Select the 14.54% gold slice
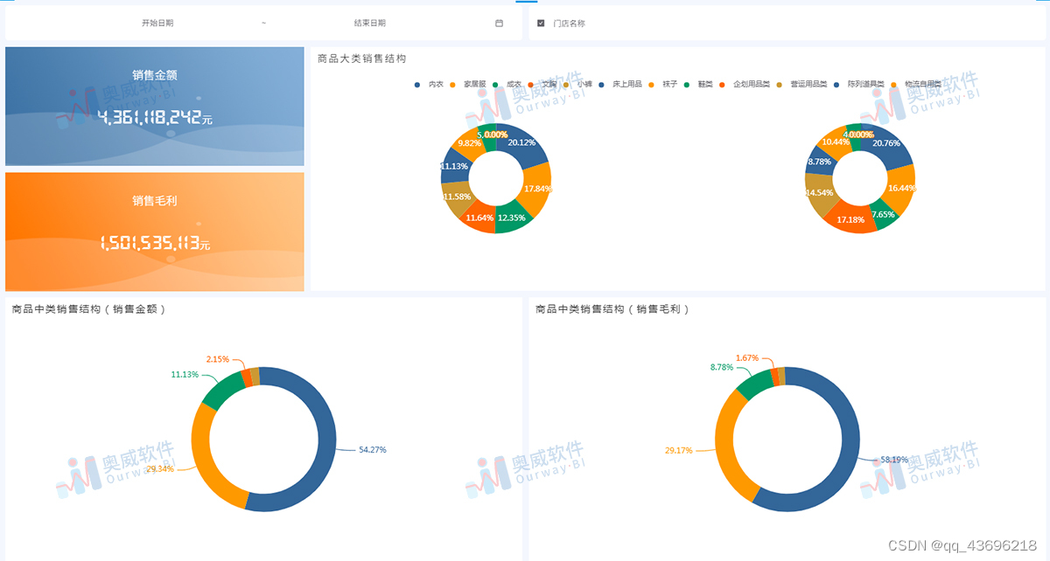Image resolution: width=1050 pixels, height=561 pixels. (x=819, y=191)
